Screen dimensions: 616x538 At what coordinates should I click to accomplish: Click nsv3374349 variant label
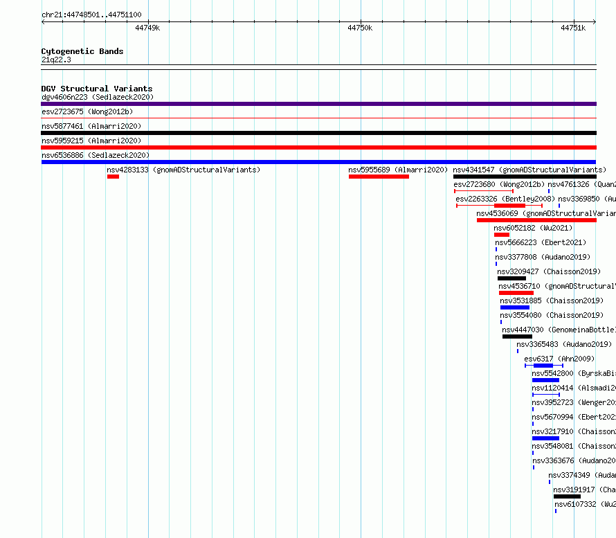click(582, 475)
